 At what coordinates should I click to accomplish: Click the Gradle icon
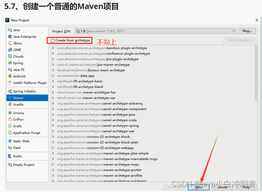pos(10,105)
